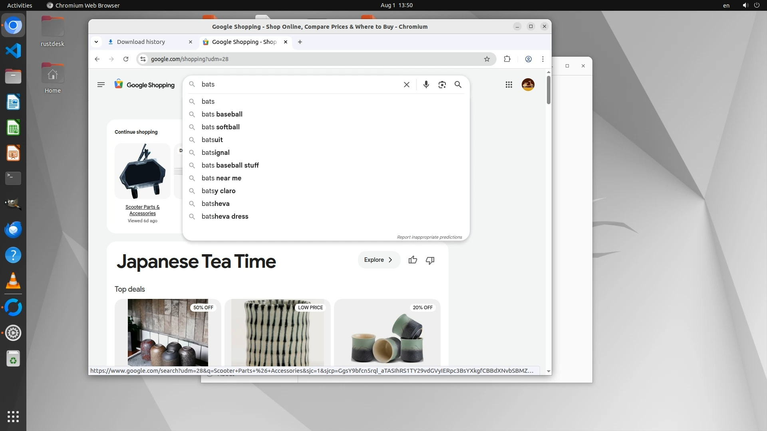Switch to Download history tab
The height and width of the screenshot is (431, 767).
click(x=141, y=42)
